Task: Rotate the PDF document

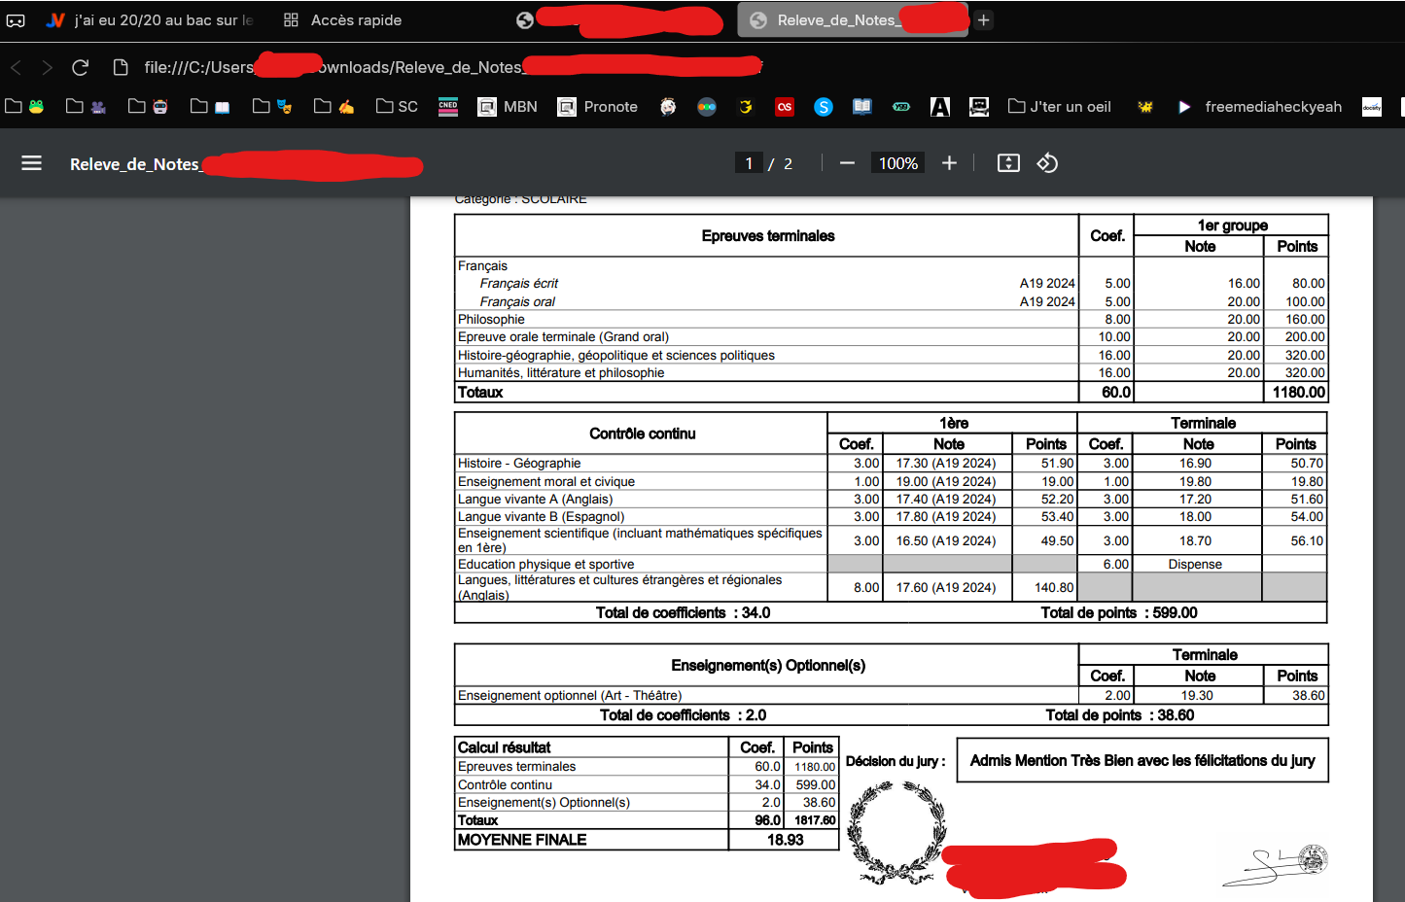Action: (x=1047, y=163)
